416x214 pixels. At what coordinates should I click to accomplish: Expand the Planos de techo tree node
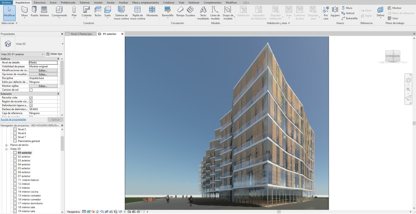pos(7,145)
